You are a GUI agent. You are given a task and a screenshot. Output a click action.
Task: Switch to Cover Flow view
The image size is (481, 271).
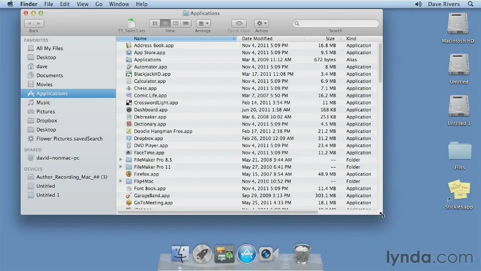click(185, 24)
